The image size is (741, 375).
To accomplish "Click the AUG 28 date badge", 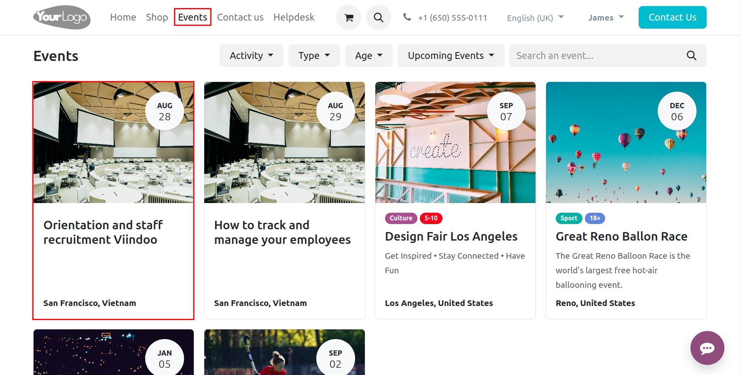I will tap(165, 111).
